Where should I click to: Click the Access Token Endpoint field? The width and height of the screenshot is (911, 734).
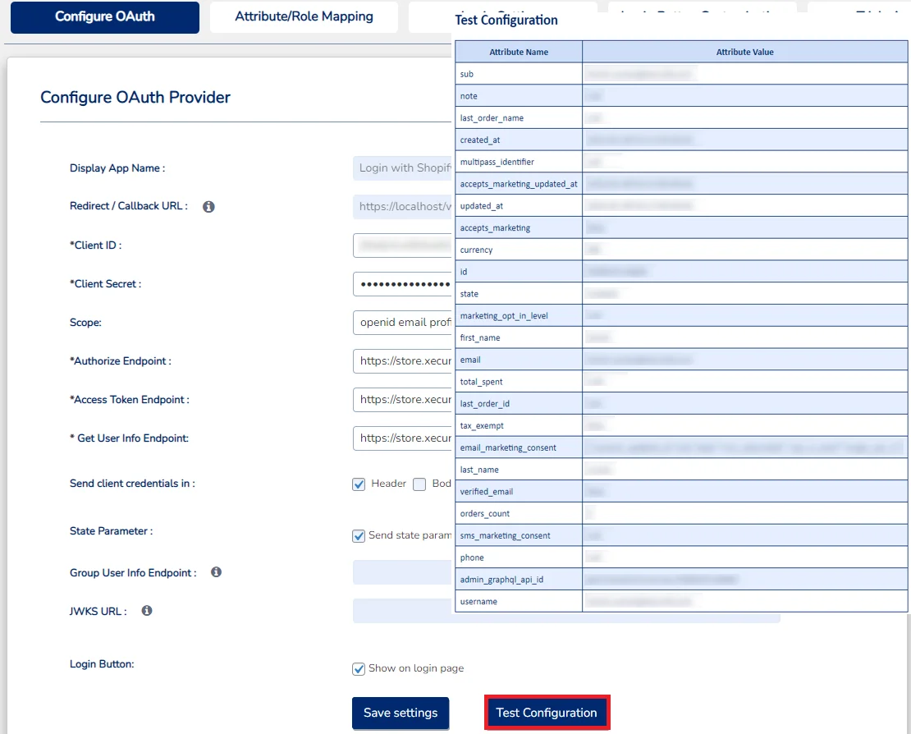click(402, 399)
